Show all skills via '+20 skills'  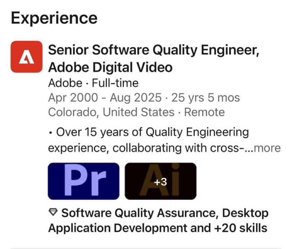tap(241, 228)
